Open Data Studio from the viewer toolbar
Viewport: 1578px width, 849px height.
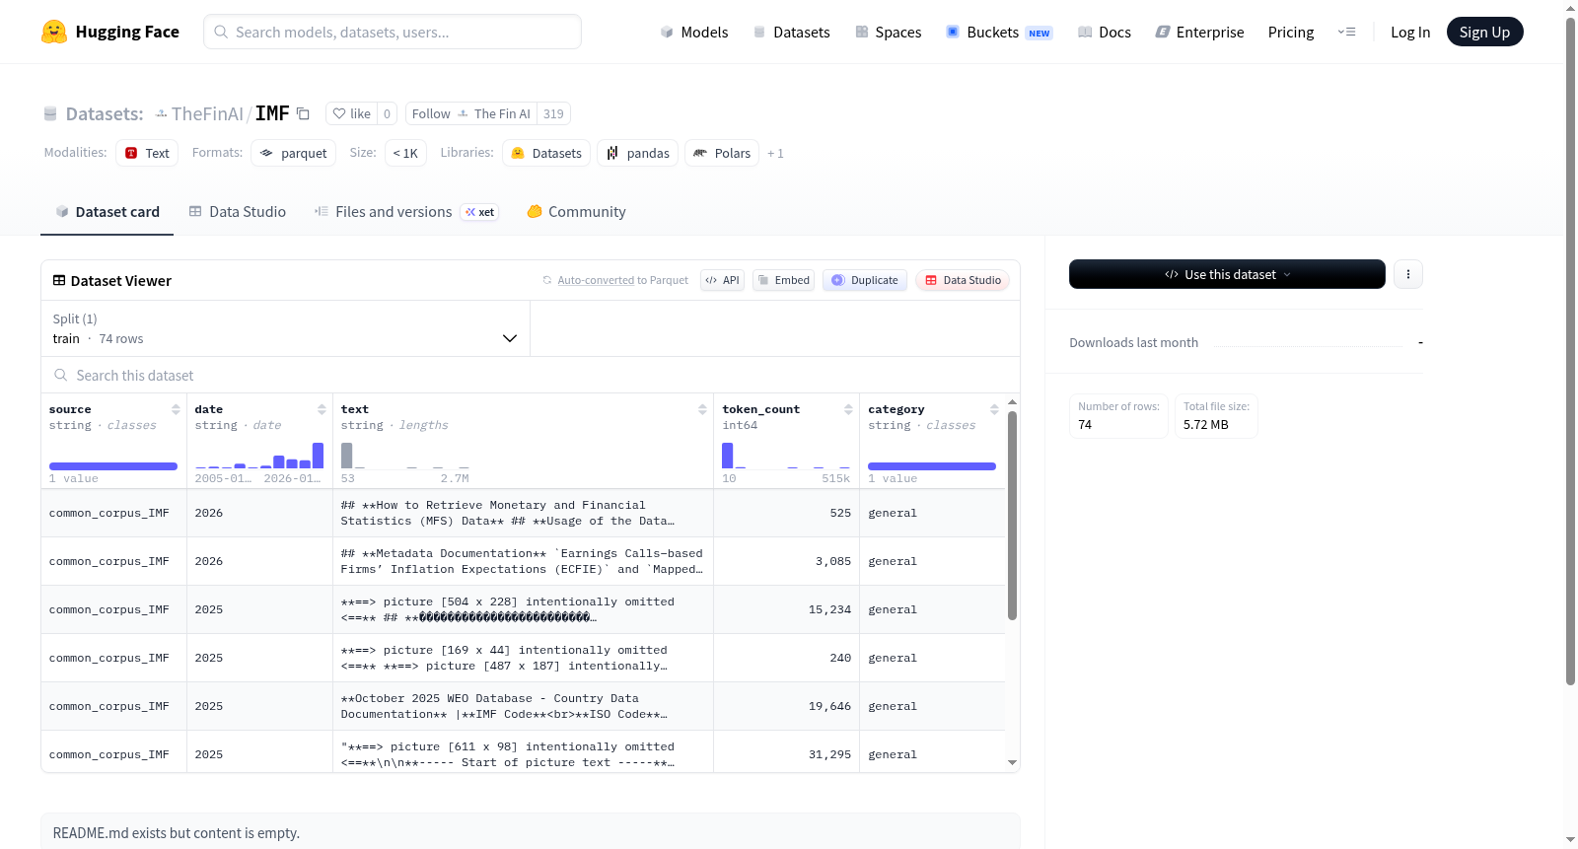click(x=963, y=280)
